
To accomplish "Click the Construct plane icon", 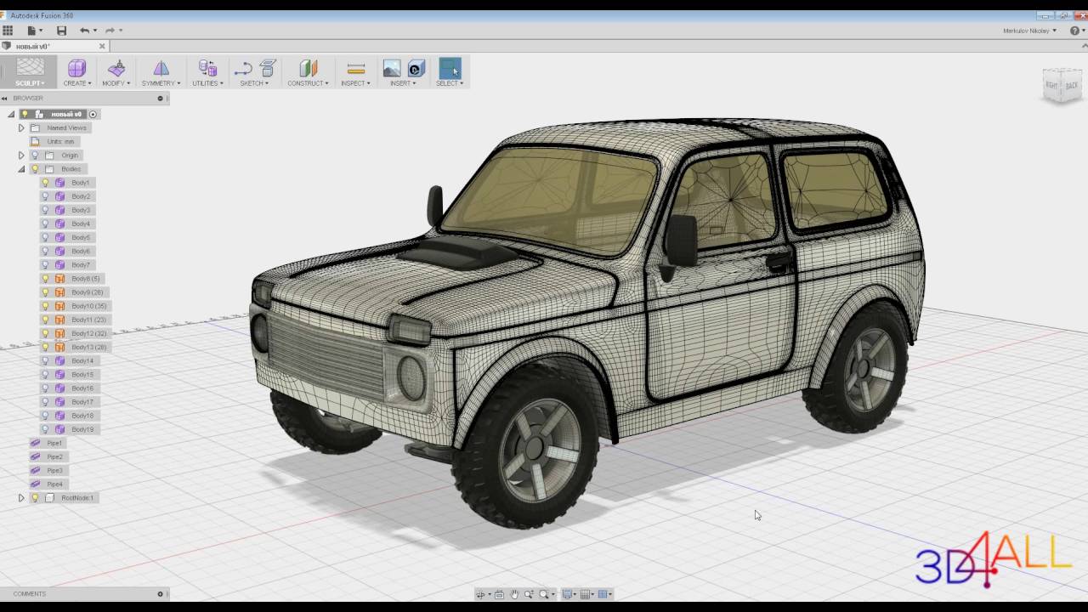I will (308, 69).
